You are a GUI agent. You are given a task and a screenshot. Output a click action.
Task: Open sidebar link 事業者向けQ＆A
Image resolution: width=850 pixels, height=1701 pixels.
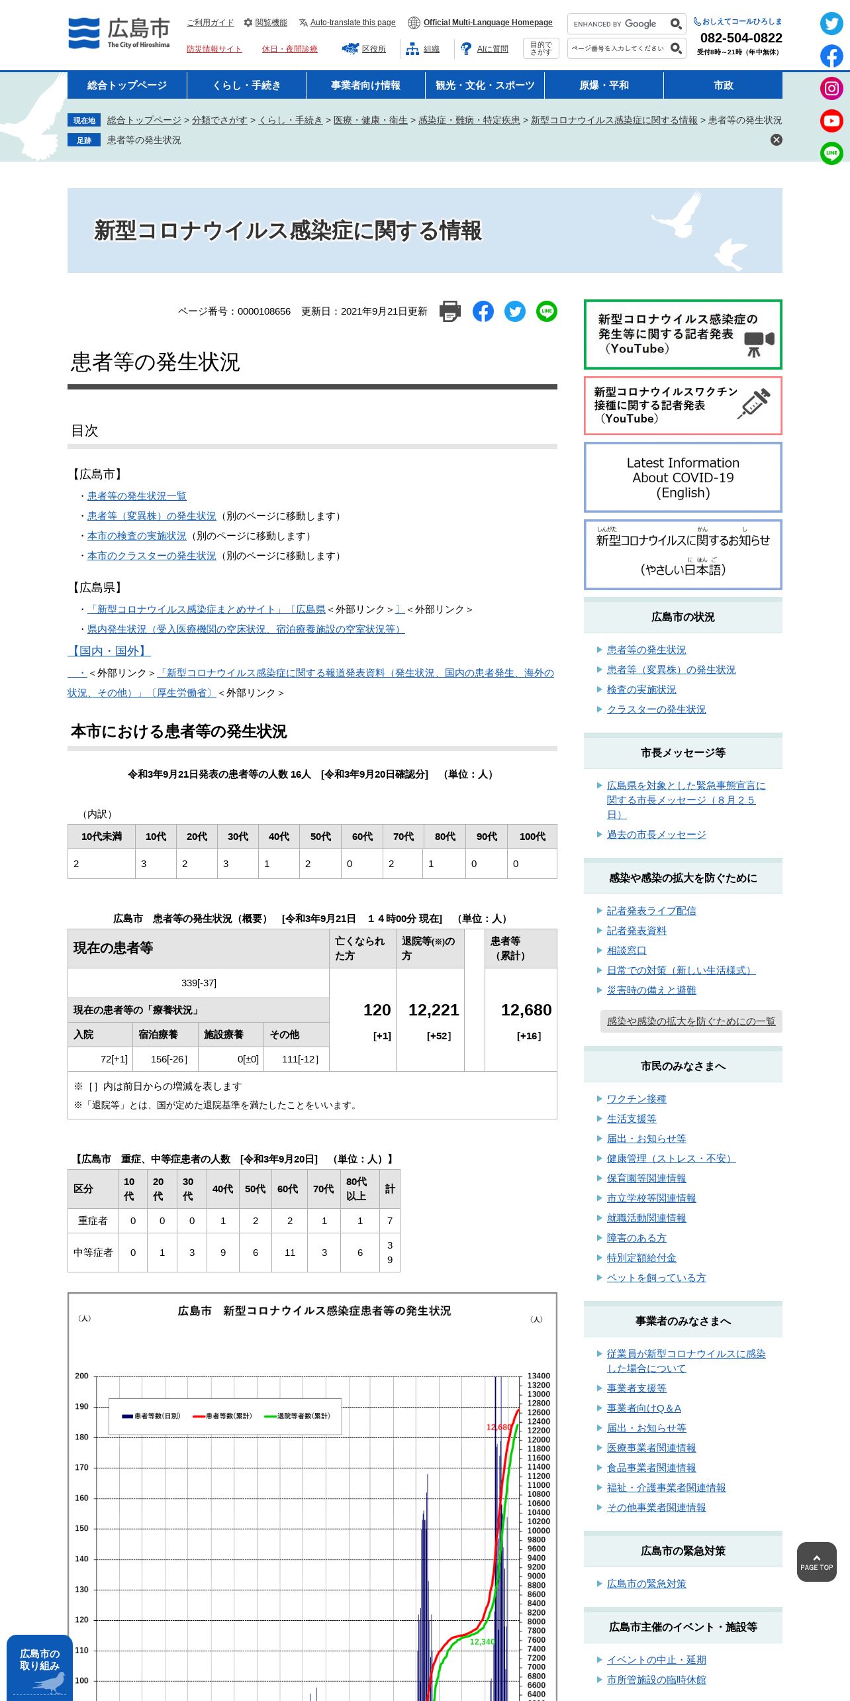[x=643, y=1408]
